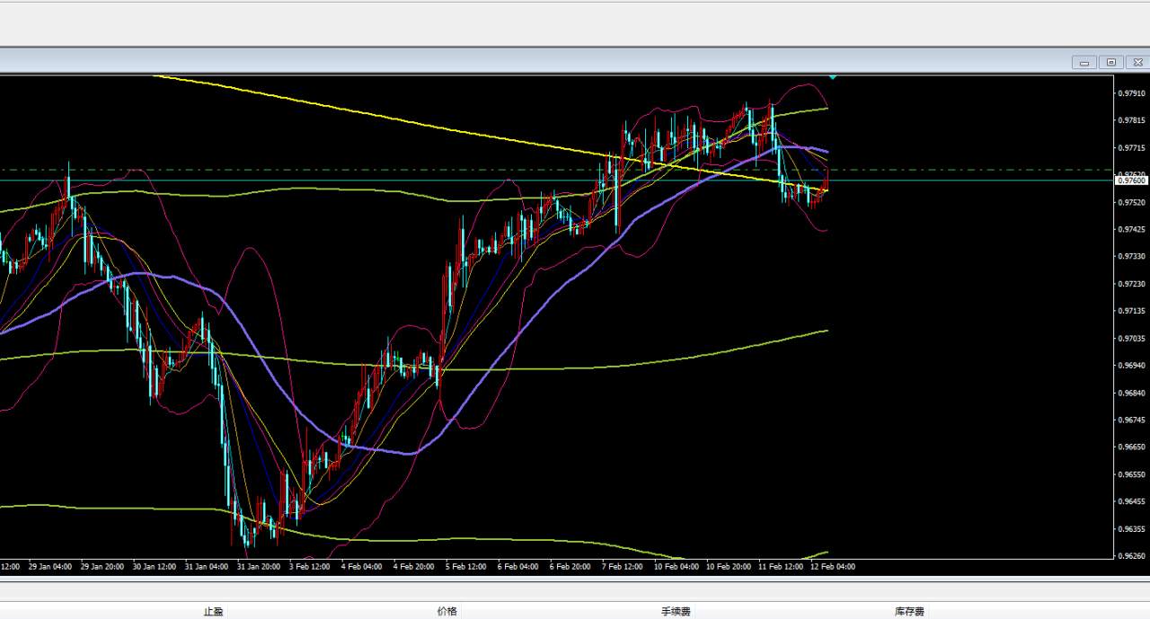The width and height of the screenshot is (1150, 619).
Task: Sort by the 价格 column header
Action: pyautogui.click(x=447, y=612)
